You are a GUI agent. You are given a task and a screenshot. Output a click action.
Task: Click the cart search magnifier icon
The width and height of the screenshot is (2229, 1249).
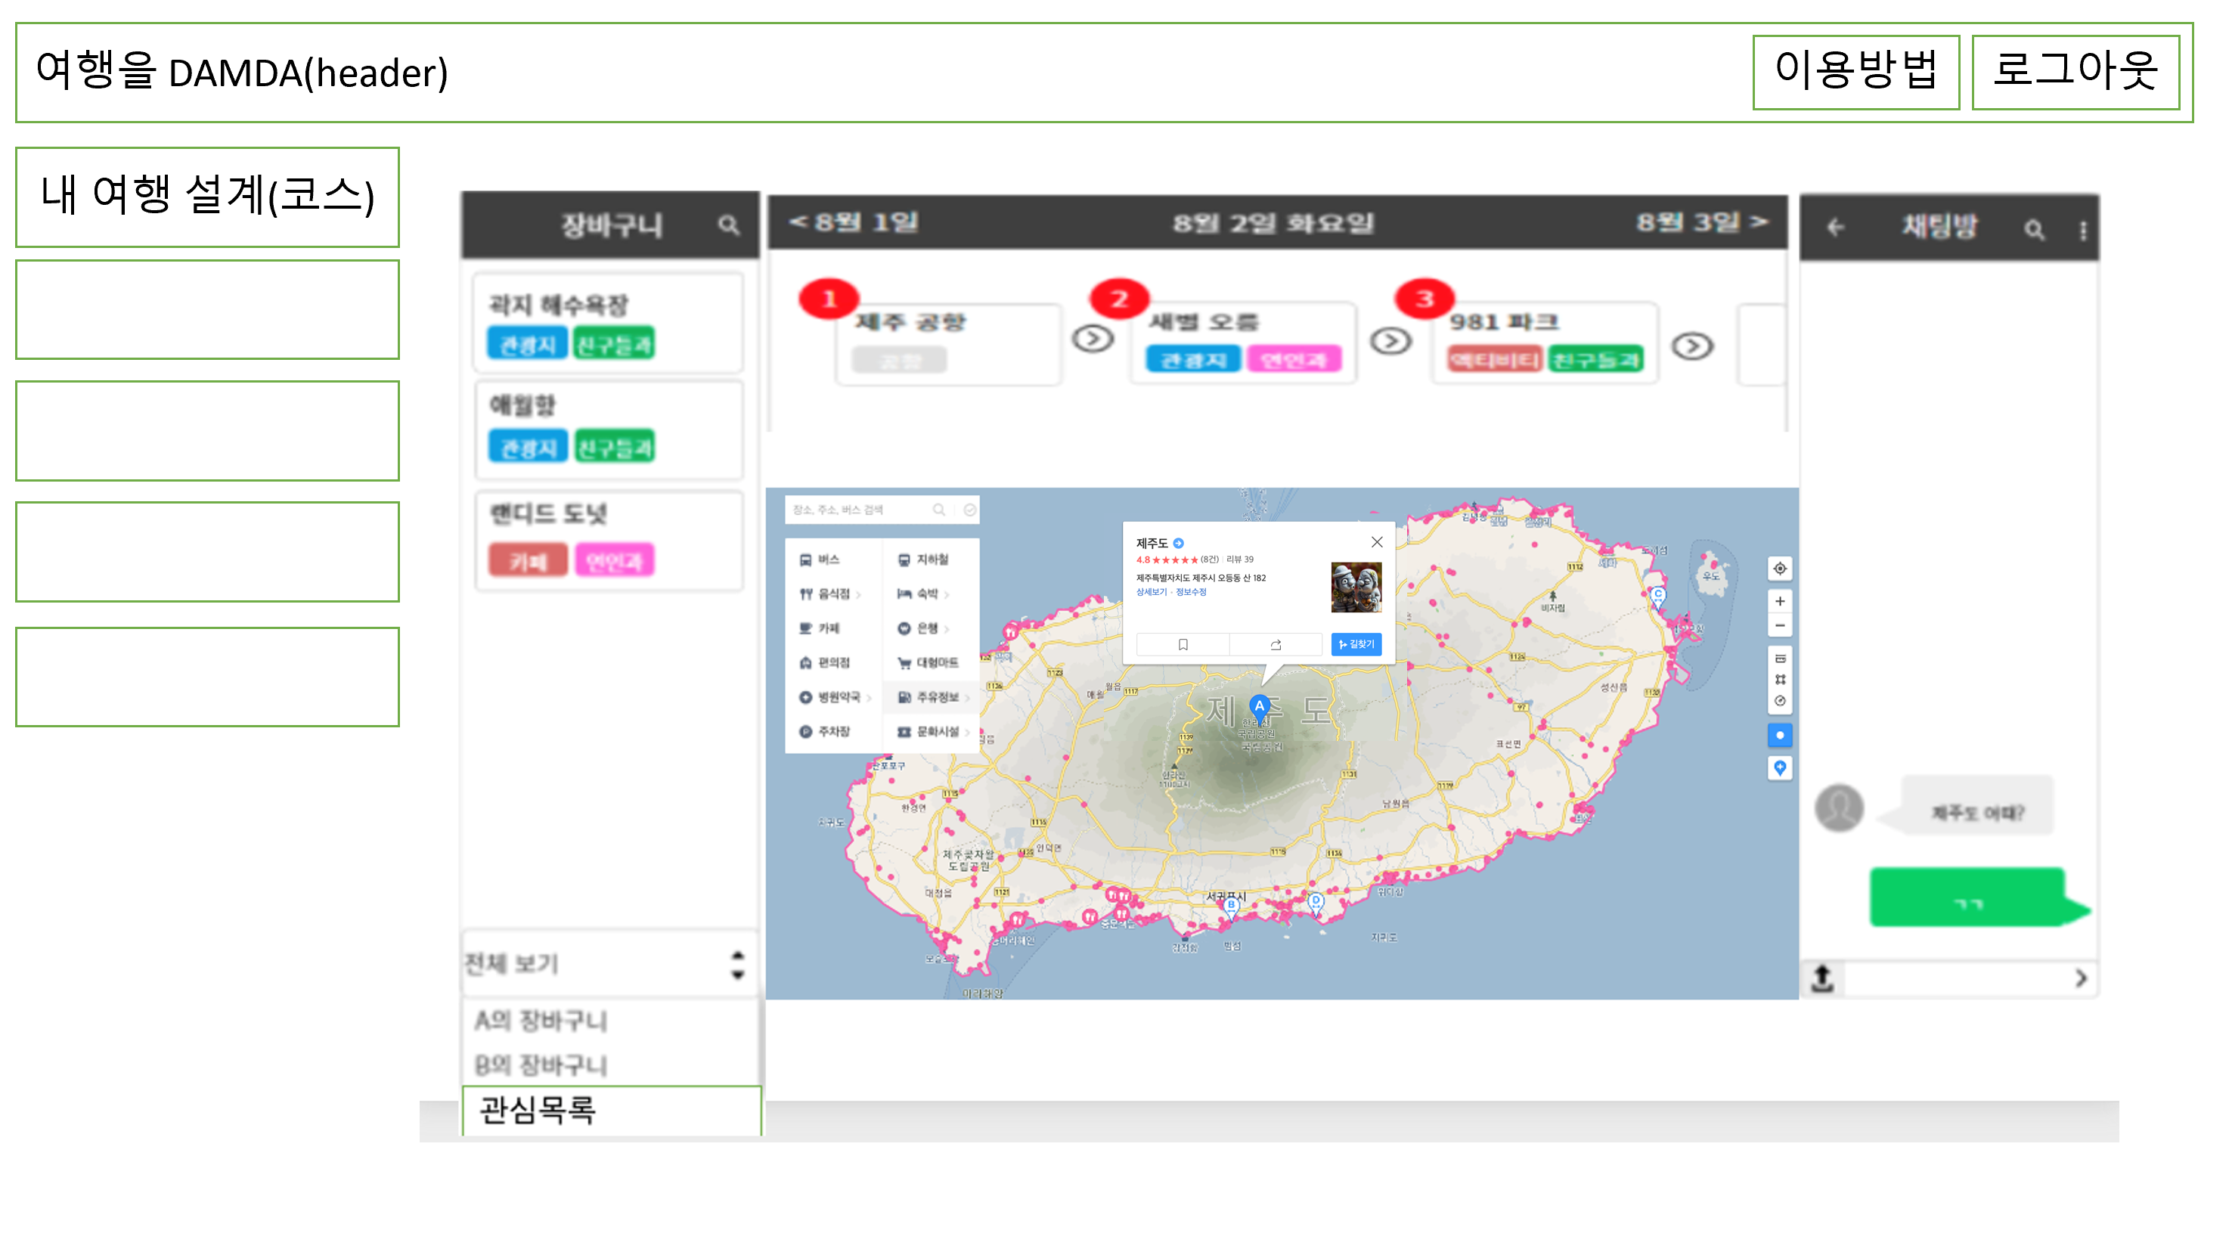[x=729, y=225]
